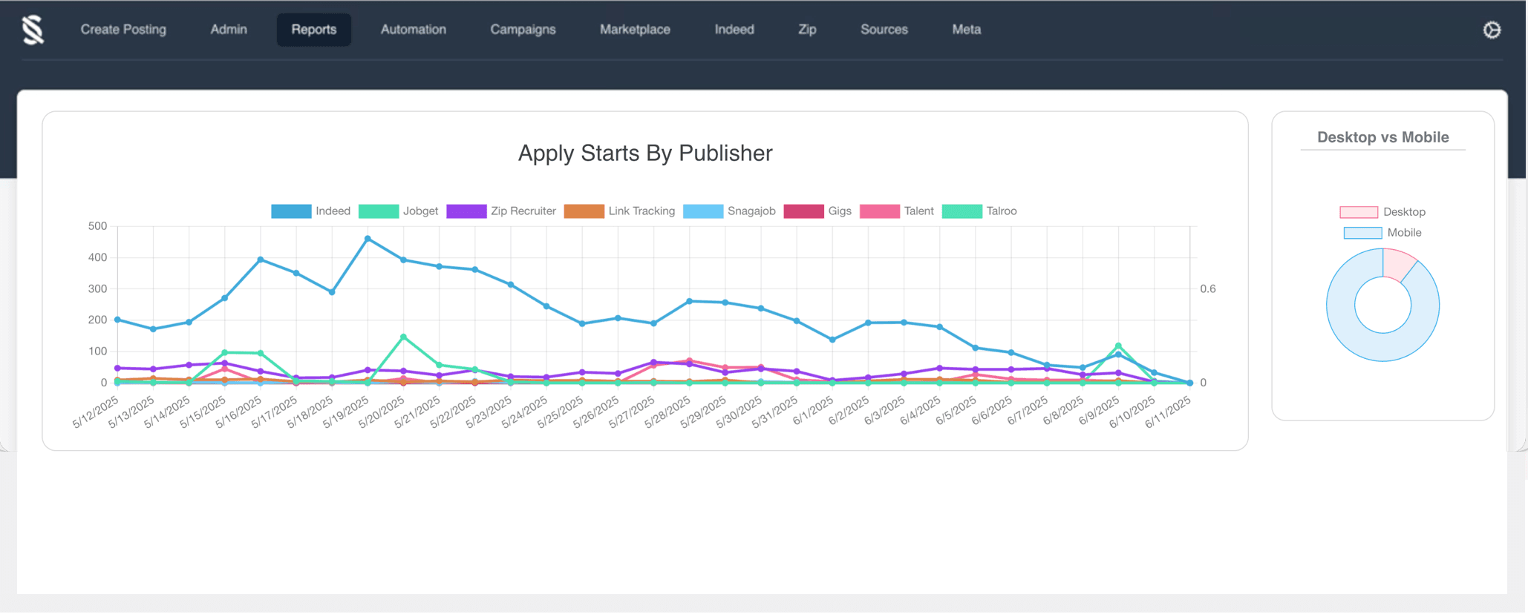
Task: Switch to the Sources page
Action: 884,30
